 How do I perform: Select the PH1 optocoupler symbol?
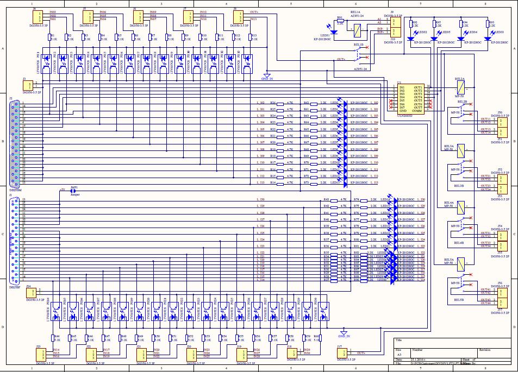[47, 64]
